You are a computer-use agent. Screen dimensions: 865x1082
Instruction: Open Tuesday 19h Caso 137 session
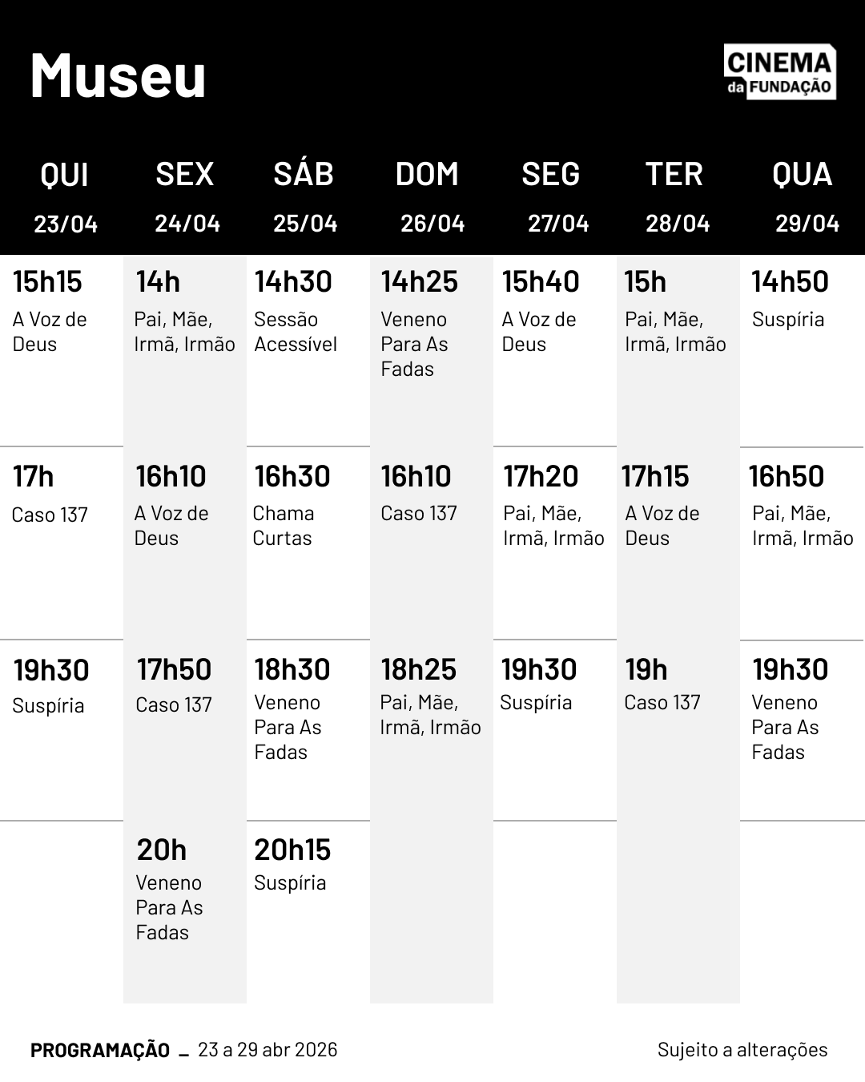pyautogui.click(x=662, y=684)
